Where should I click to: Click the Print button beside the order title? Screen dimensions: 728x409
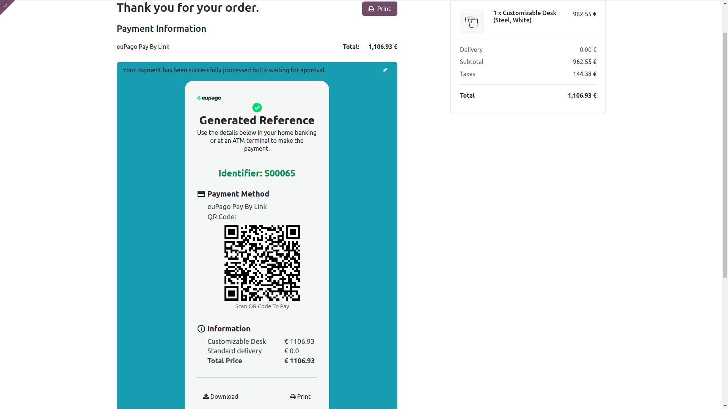click(380, 9)
